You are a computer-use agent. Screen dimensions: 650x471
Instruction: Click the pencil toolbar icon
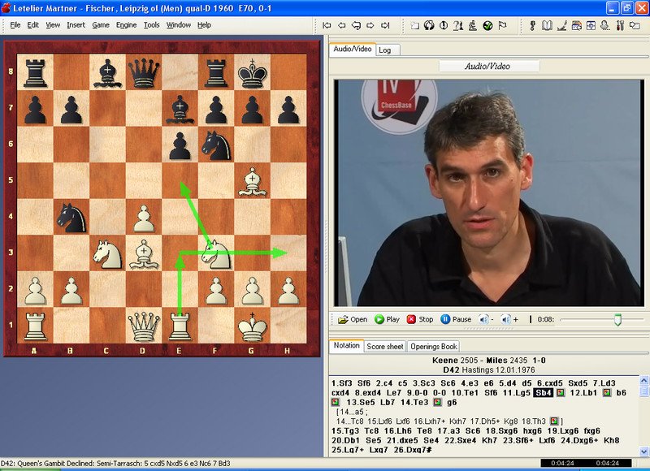(561, 26)
